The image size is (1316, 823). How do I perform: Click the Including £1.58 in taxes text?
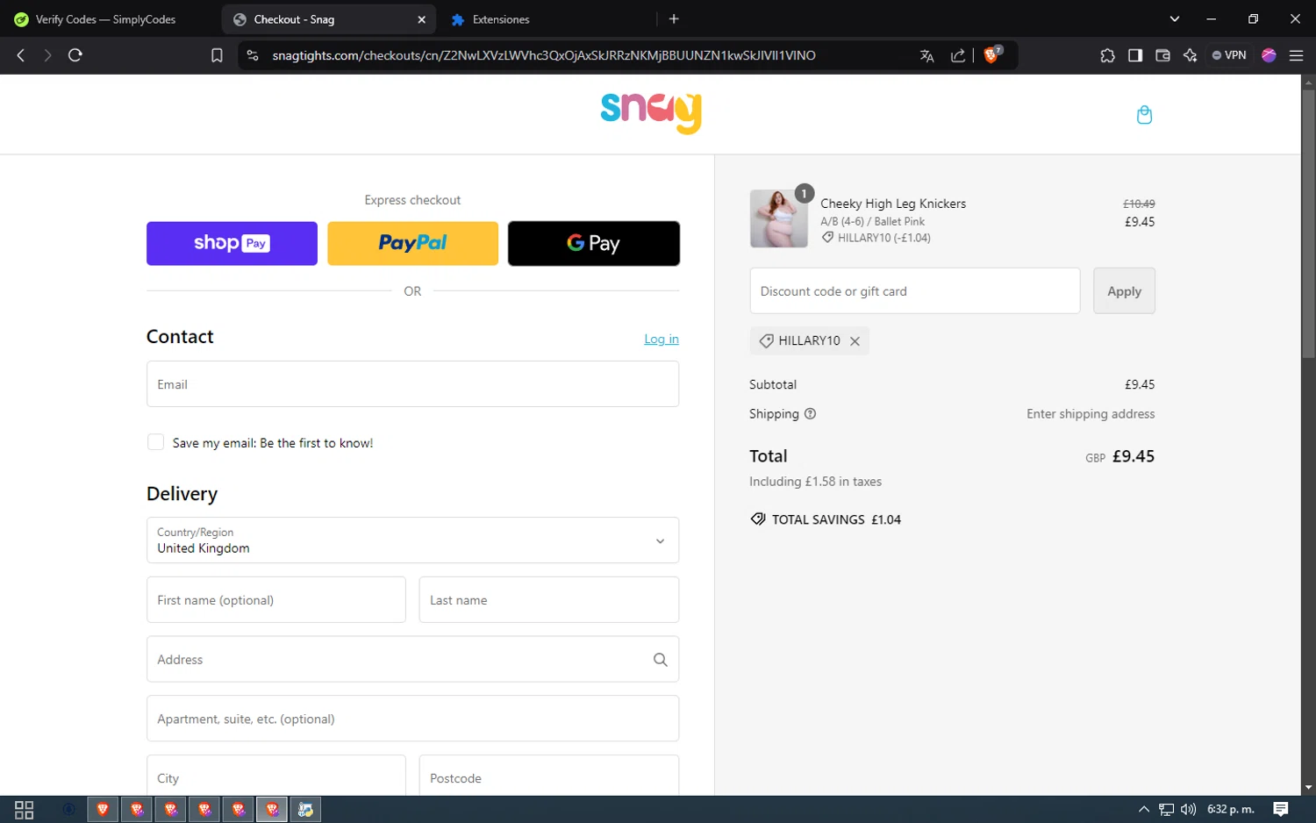(x=815, y=482)
